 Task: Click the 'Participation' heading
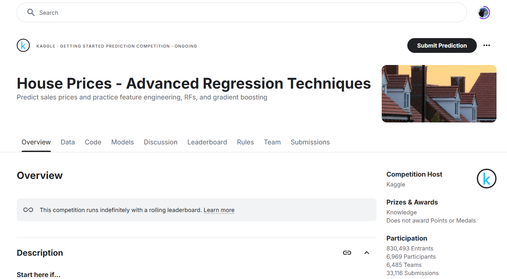(407, 238)
